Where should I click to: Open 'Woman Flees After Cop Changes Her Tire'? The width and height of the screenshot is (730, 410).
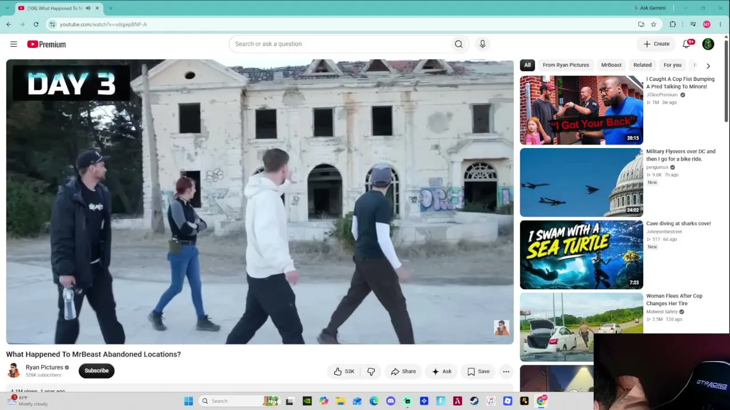click(x=674, y=300)
